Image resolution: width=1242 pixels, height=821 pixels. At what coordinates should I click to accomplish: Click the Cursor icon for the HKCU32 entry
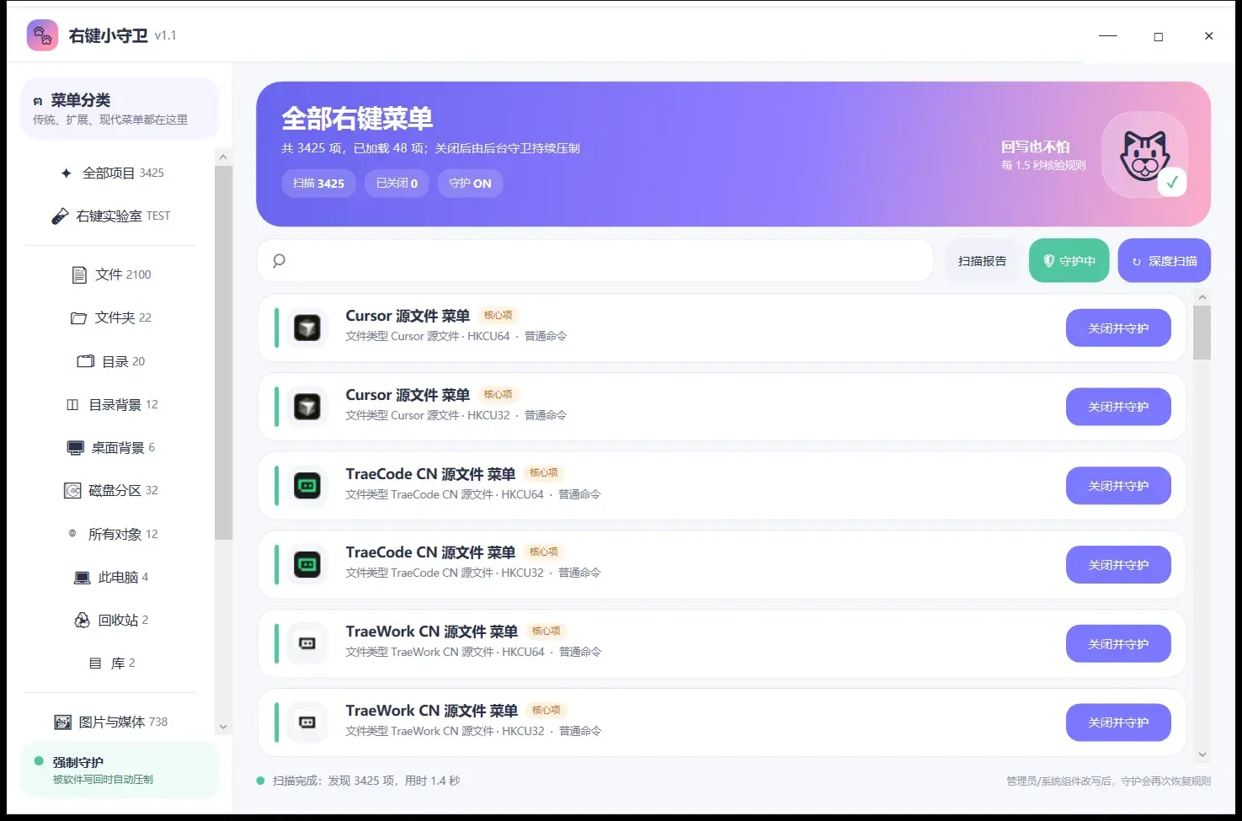(307, 407)
